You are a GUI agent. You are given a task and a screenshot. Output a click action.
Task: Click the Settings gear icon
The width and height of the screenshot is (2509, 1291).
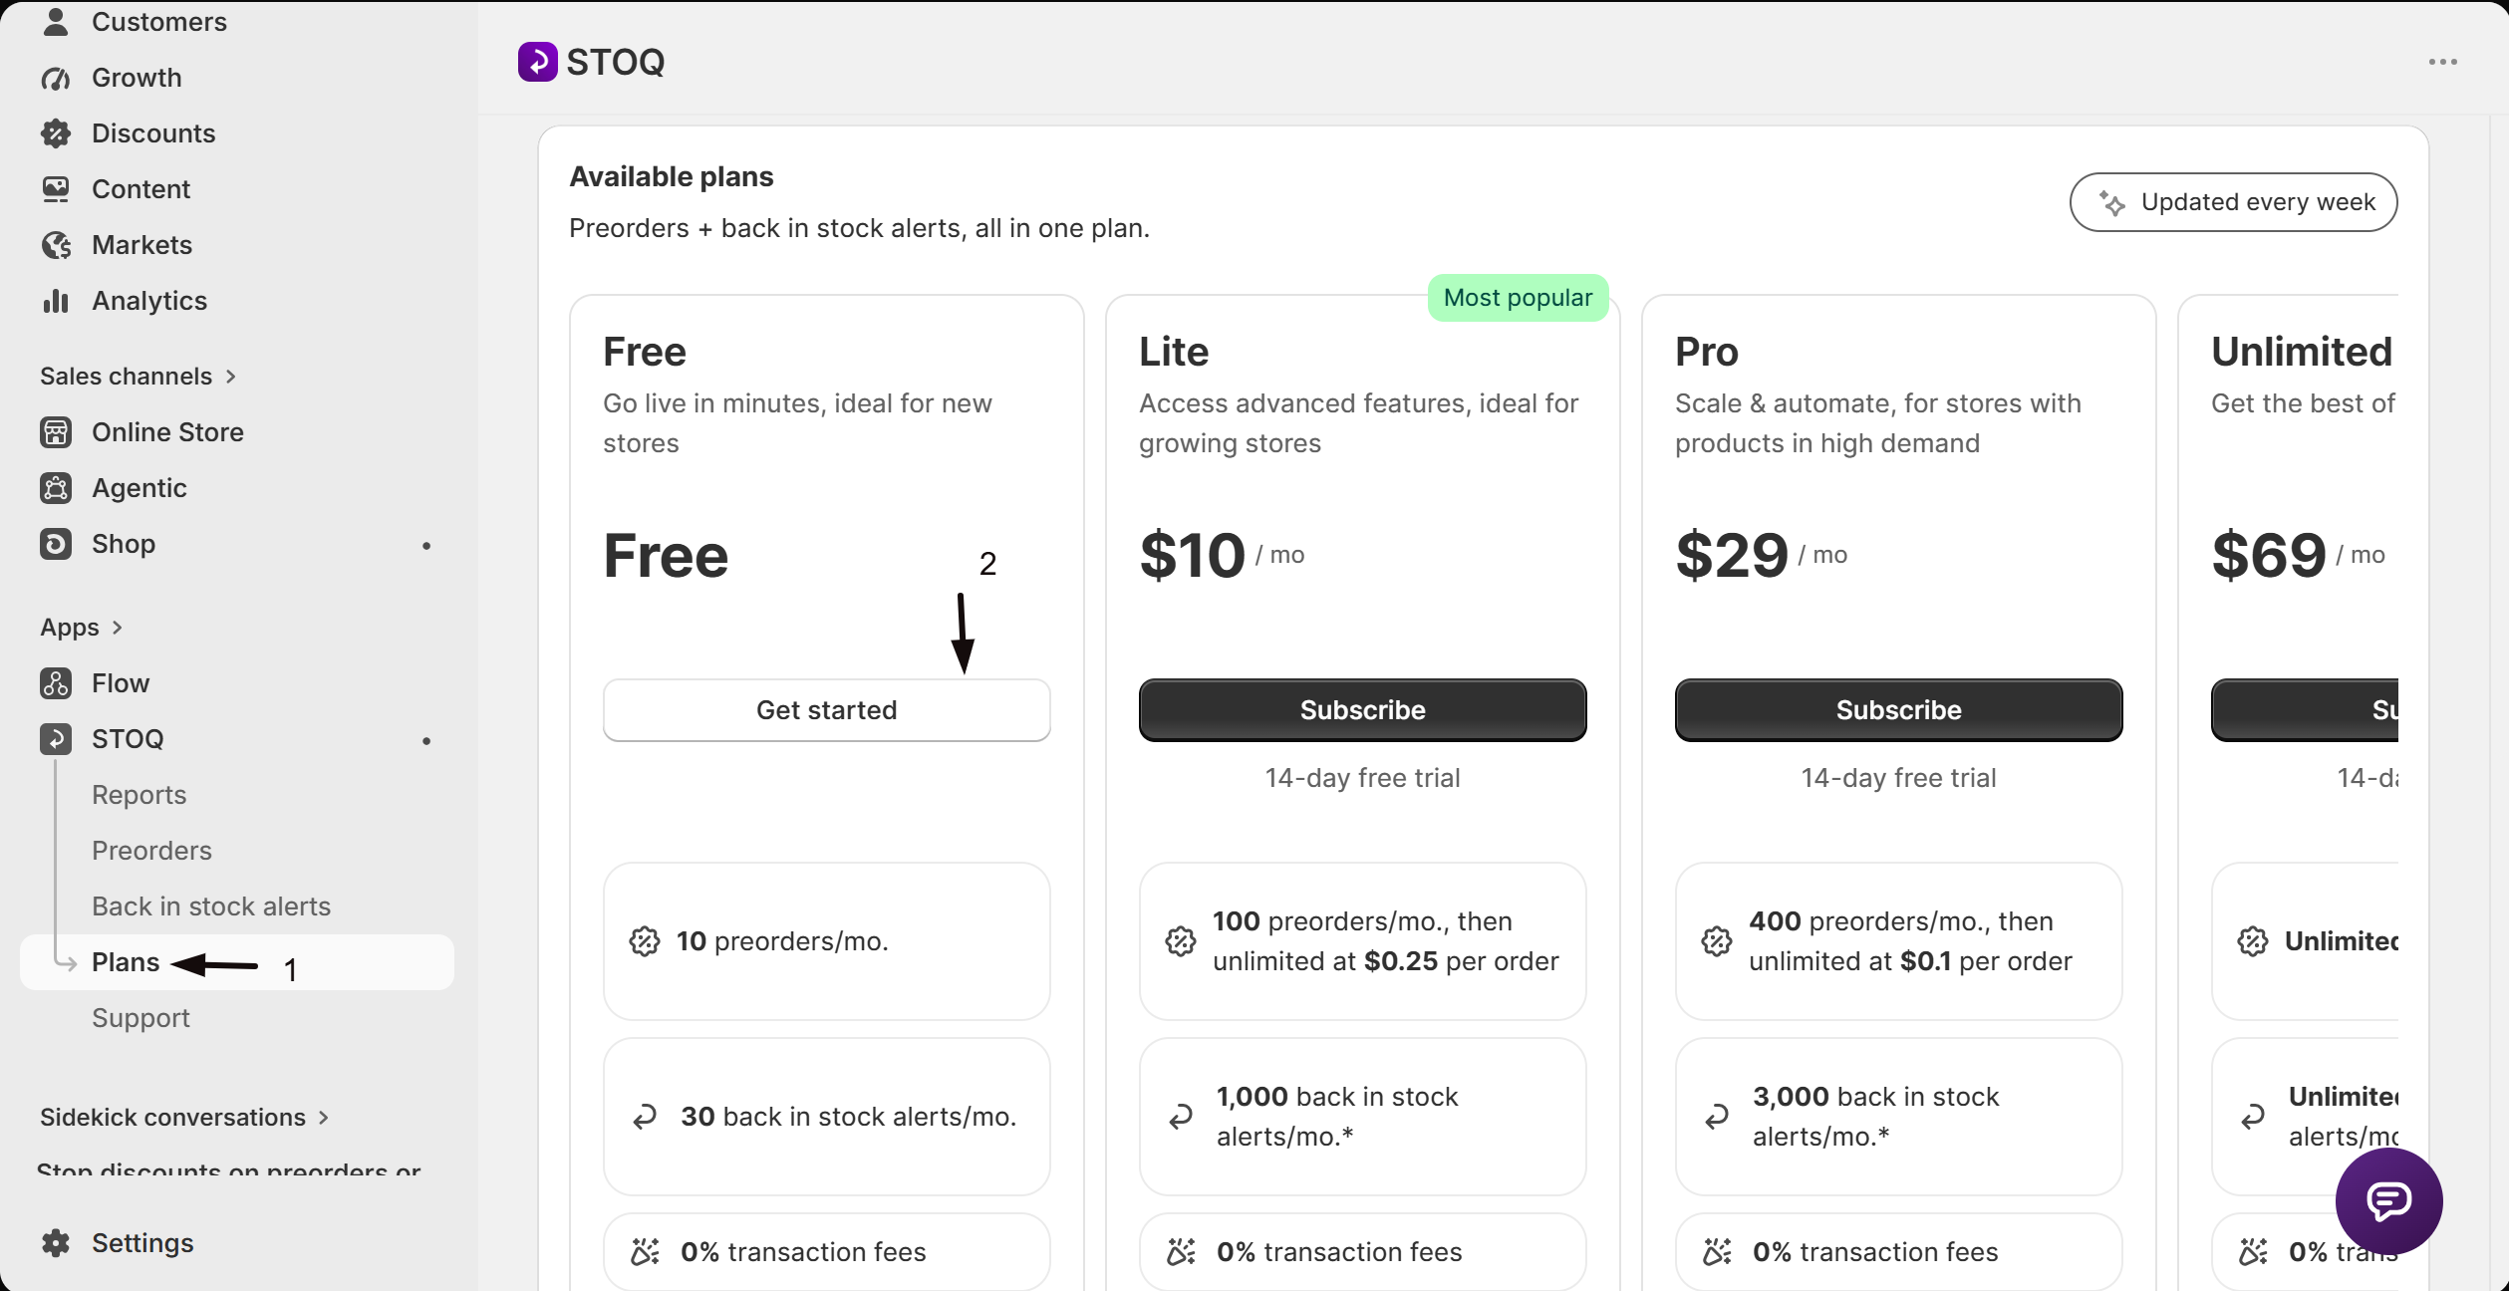pyautogui.click(x=56, y=1243)
